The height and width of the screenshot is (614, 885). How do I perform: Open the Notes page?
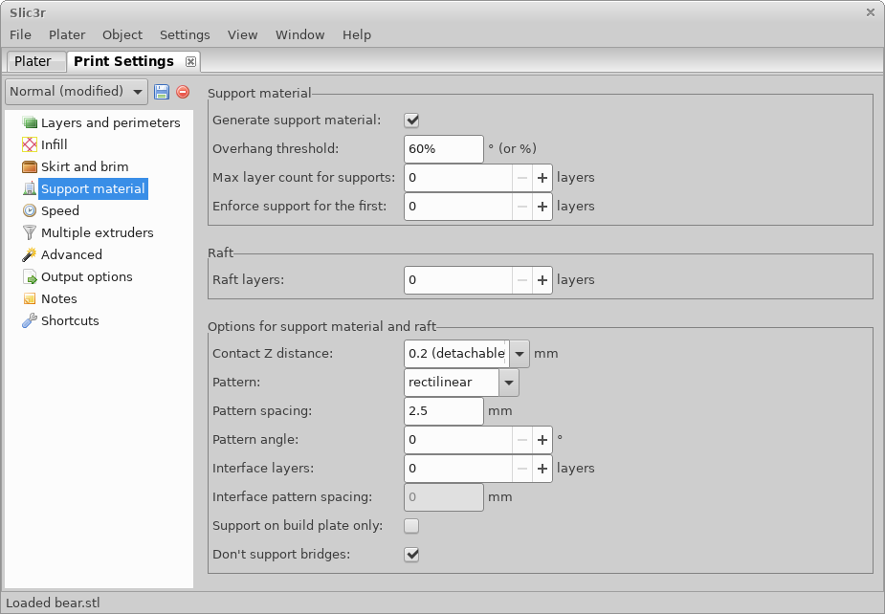58,298
